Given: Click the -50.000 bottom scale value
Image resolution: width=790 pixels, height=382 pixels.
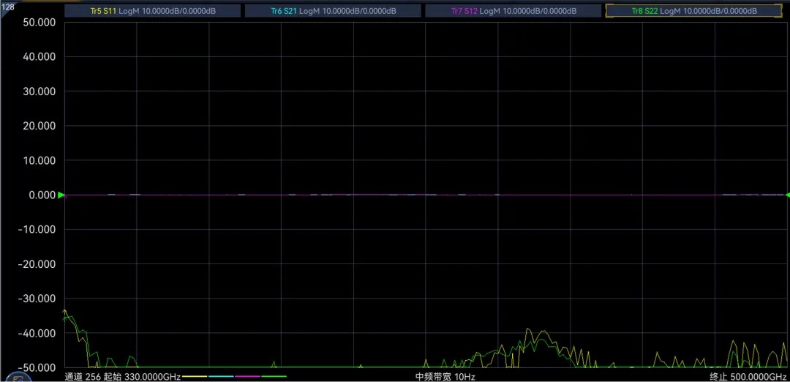Looking at the screenshot, I should (x=37, y=367).
